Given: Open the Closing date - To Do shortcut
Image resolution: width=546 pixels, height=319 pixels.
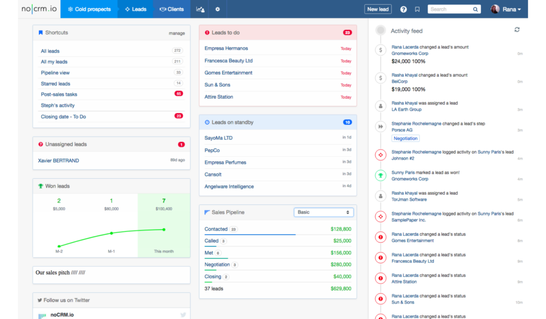Looking at the screenshot, I should 63,117.
